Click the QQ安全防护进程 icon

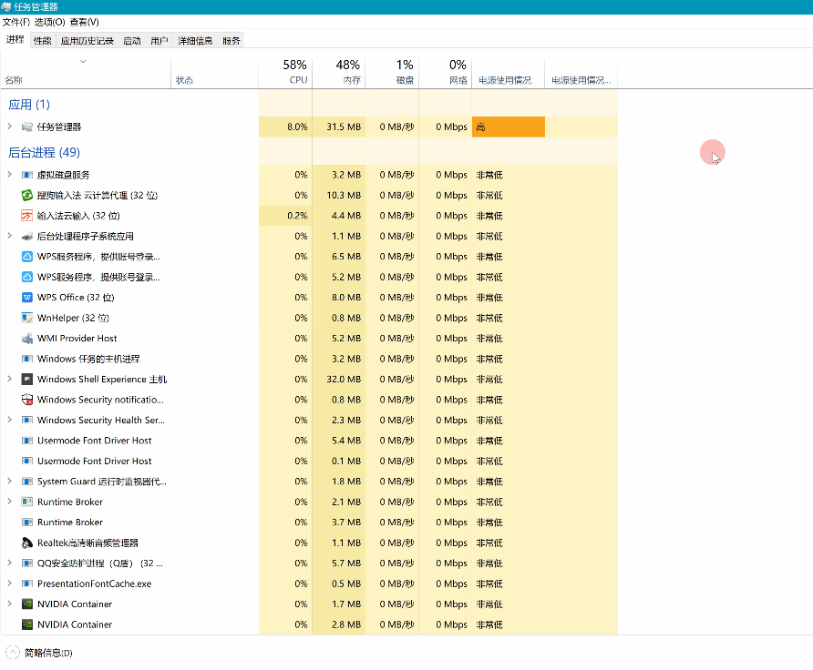27,563
